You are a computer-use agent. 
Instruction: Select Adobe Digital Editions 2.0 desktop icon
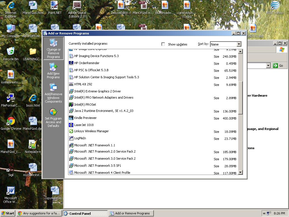pos(77,10)
